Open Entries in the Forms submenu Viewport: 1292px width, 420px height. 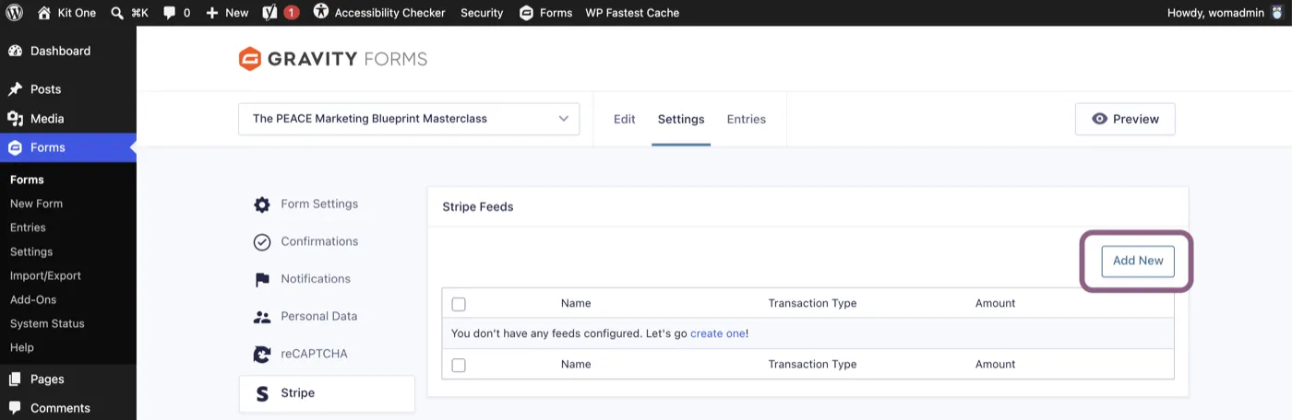(28, 227)
